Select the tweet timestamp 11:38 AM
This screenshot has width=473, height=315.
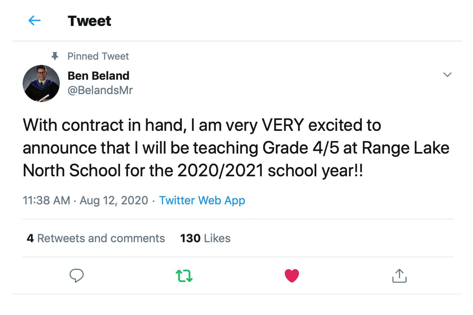(46, 200)
